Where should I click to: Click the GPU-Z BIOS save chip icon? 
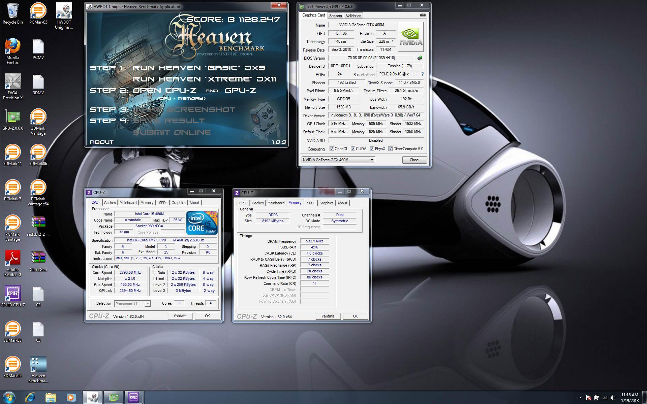click(420, 58)
